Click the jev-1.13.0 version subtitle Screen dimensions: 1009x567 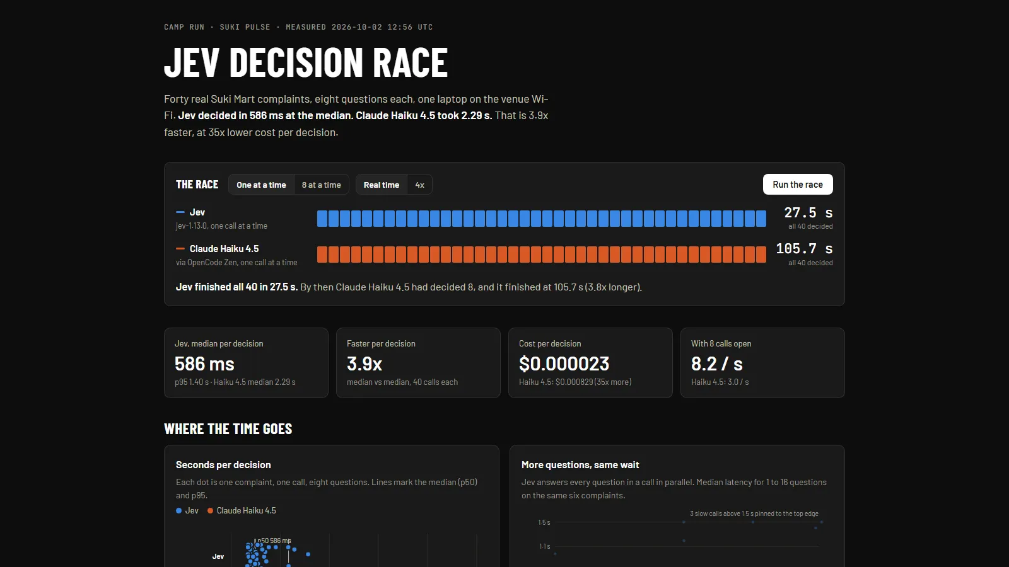tap(221, 226)
